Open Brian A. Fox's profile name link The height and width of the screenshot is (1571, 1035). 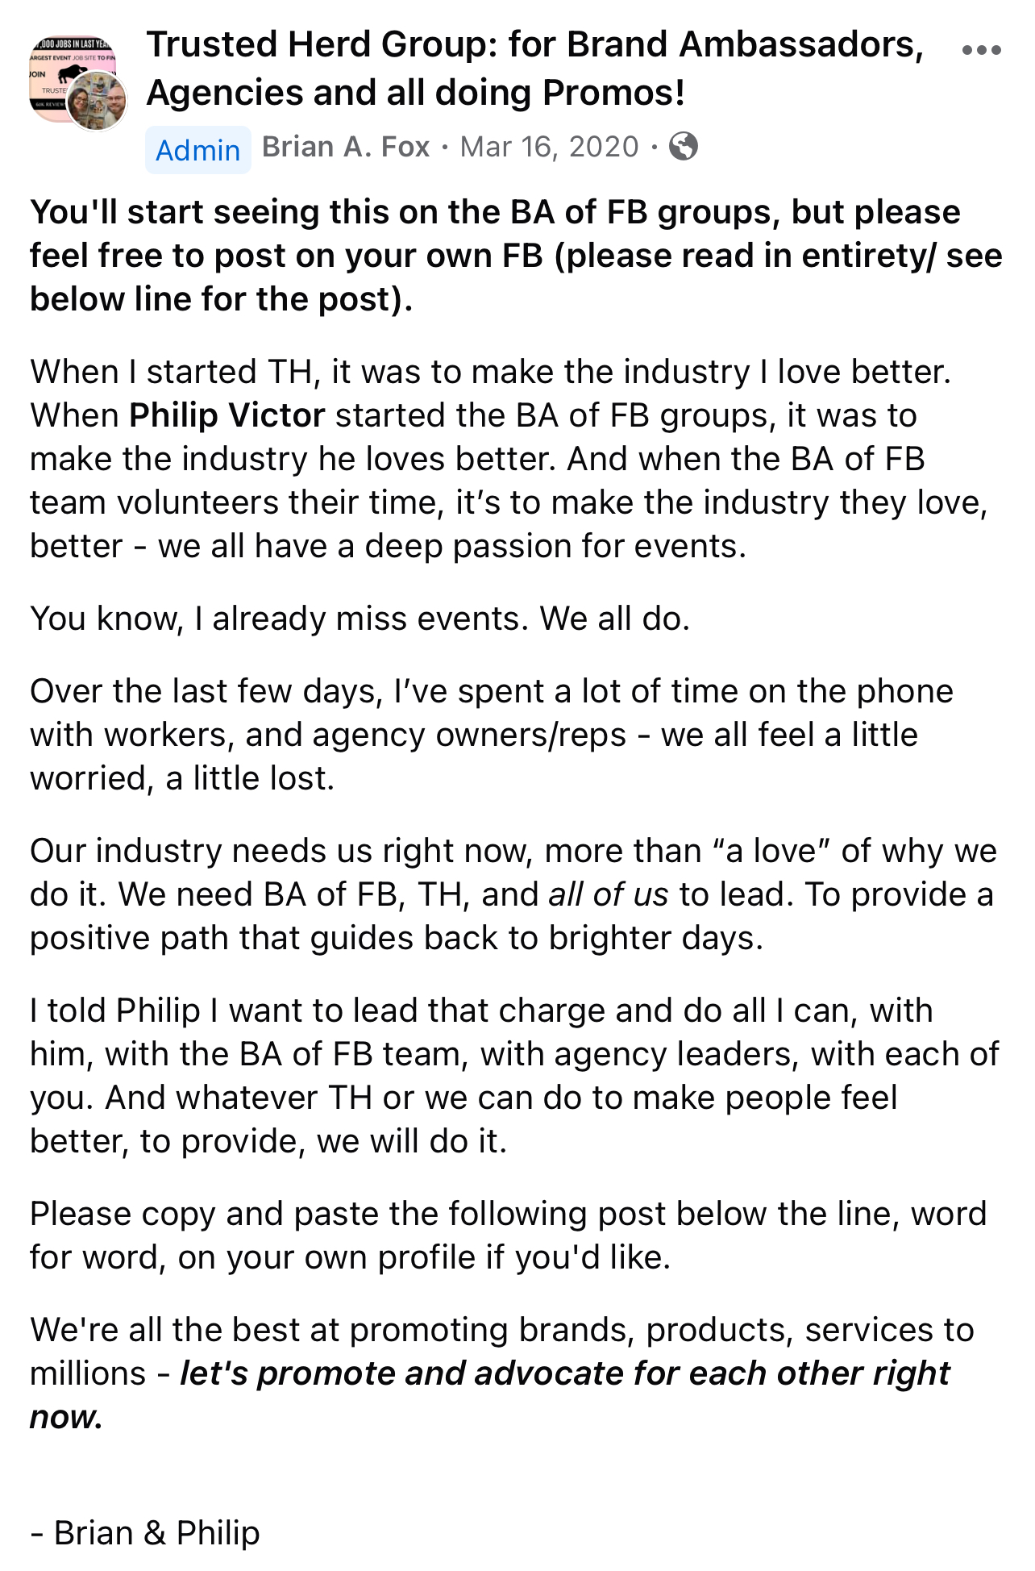(x=346, y=147)
